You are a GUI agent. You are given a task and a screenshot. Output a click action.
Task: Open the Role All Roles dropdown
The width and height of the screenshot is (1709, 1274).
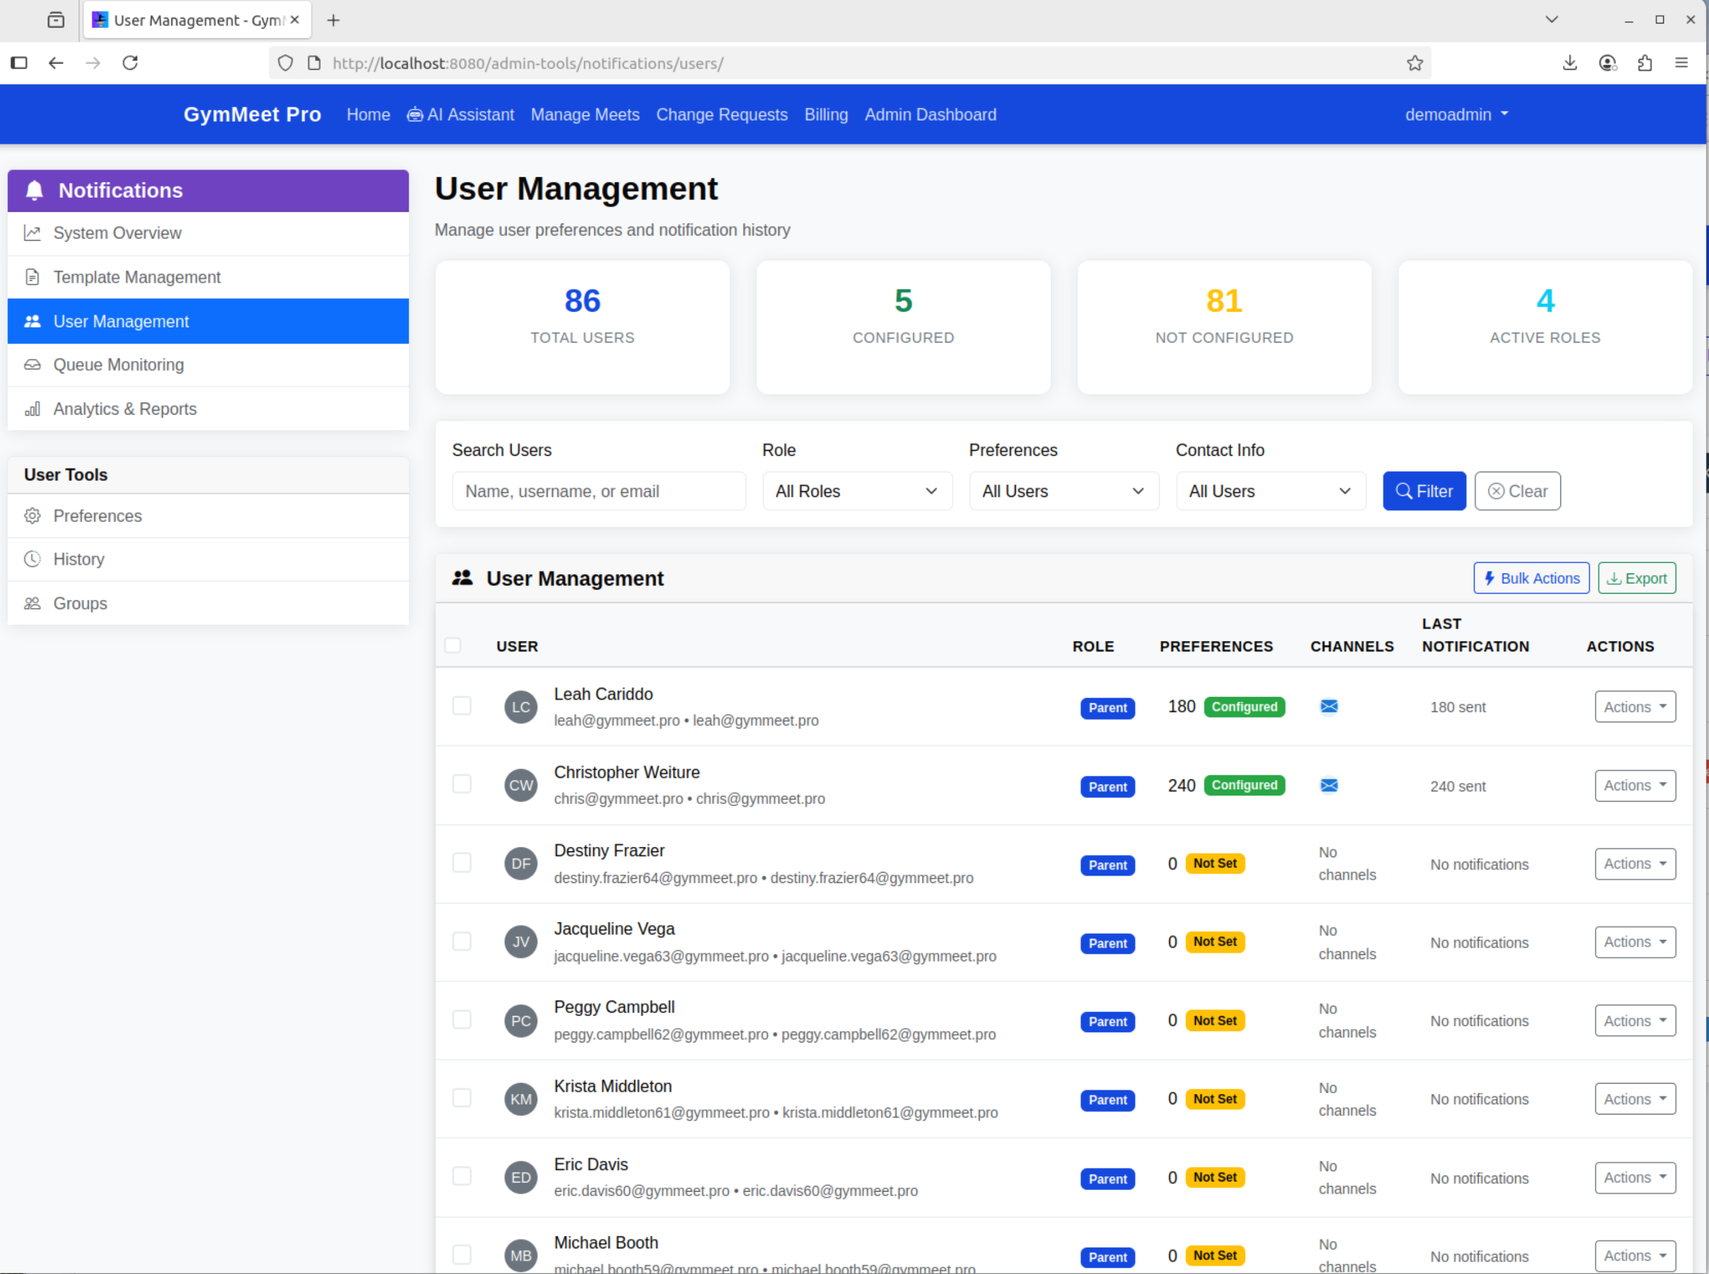(857, 491)
